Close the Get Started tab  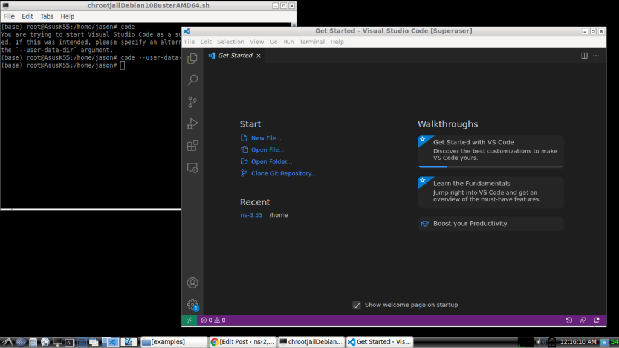(x=259, y=56)
